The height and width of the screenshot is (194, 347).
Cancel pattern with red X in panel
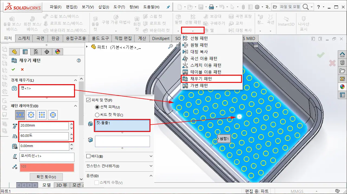coord(22,70)
